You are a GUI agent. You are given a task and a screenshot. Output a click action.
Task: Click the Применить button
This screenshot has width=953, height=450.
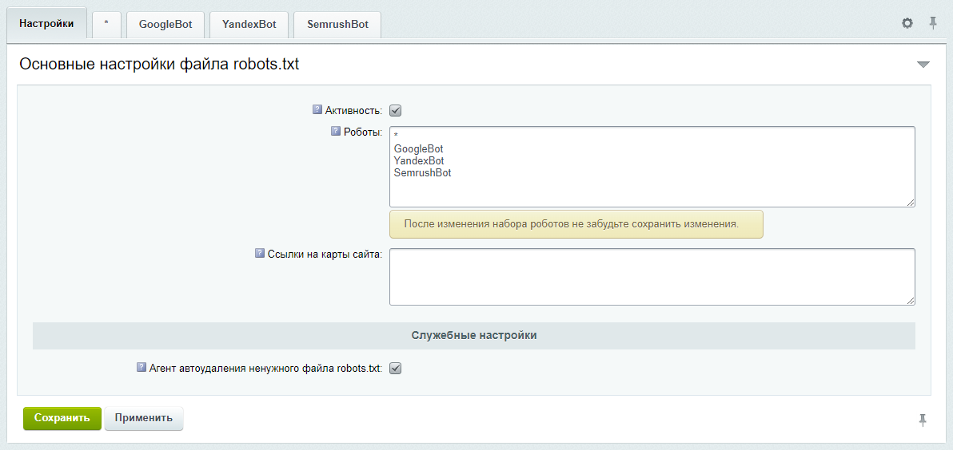[144, 418]
